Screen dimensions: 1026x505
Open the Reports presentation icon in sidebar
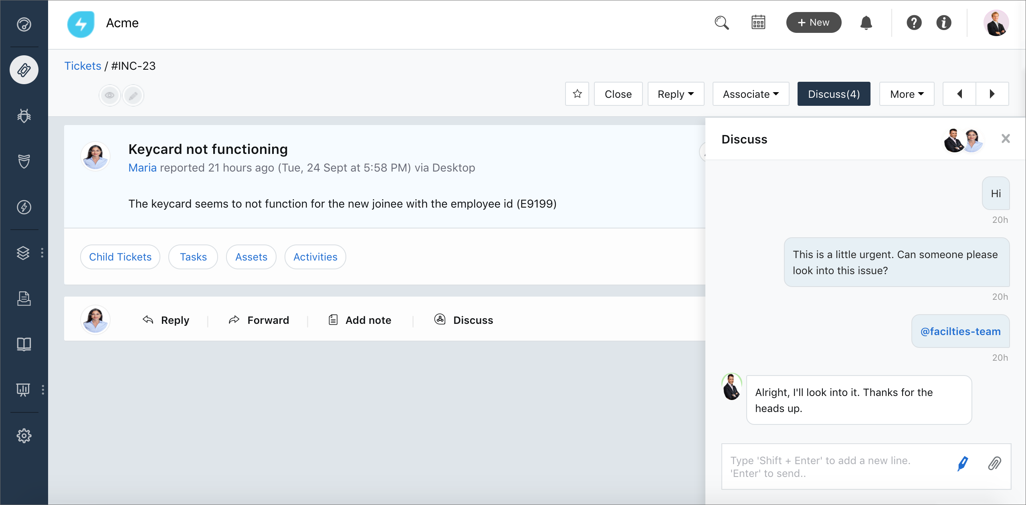[23, 390]
